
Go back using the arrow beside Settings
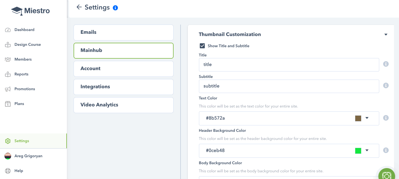tap(79, 7)
